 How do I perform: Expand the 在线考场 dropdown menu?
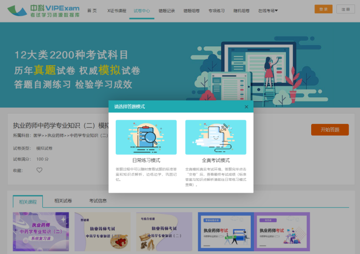[x=267, y=10]
